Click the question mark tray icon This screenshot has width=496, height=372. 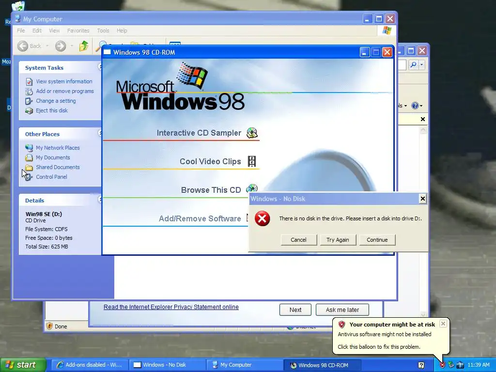point(421,365)
